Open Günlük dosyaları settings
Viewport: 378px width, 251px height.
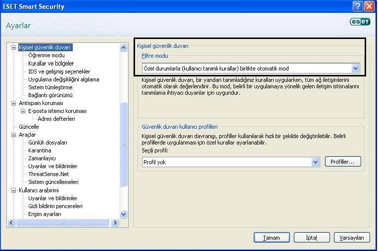coord(47,143)
